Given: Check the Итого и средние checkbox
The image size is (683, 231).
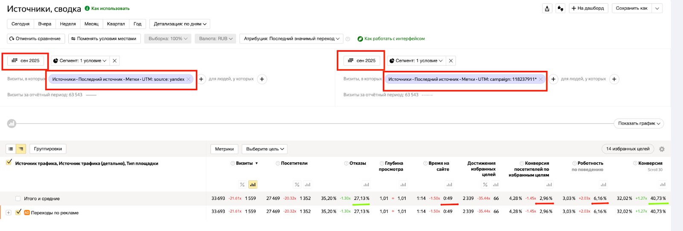Looking at the screenshot, I should pos(18,199).
